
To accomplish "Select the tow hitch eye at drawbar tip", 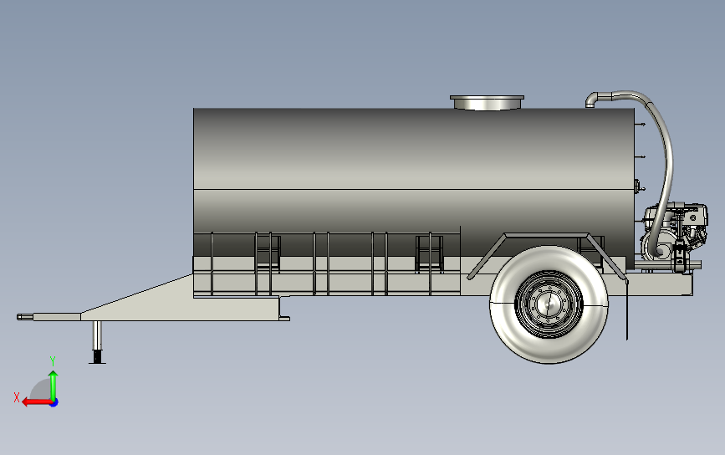I will (x=25, y=317).
